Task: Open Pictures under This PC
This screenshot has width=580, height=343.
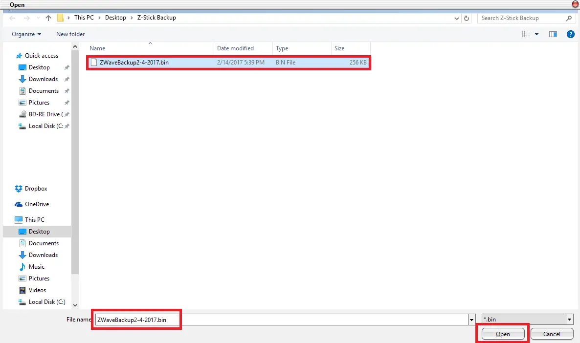Action: 39,279
